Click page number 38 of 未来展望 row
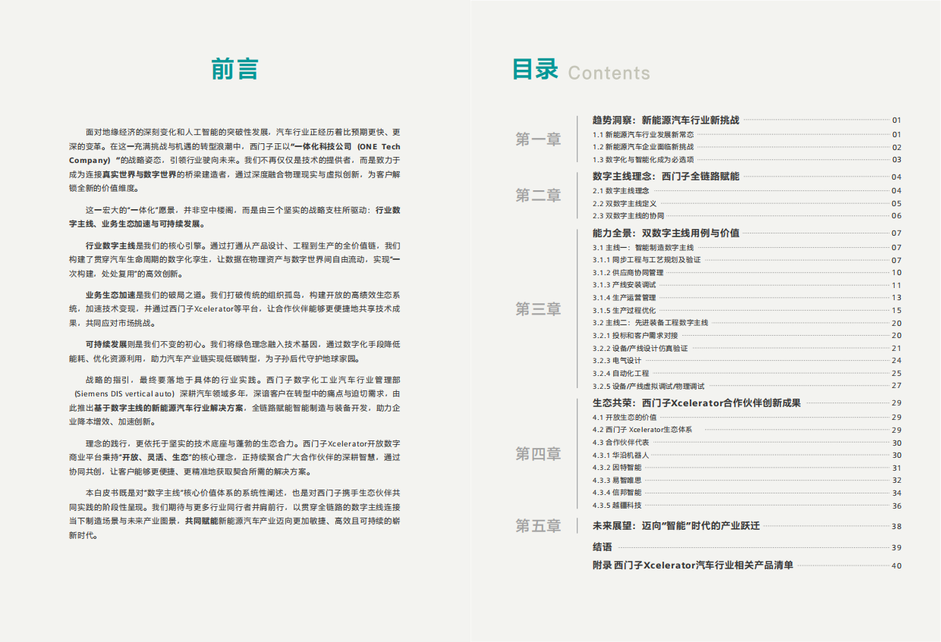Image resolution: width=941 pixels, height=642 pixels. pos(896,526)
